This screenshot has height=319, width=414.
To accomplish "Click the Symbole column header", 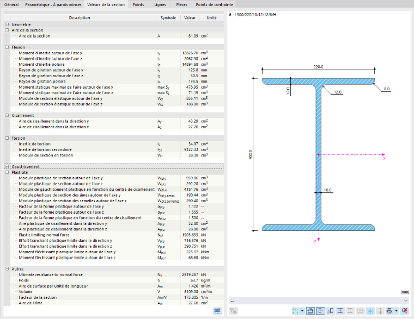I will point(168,17).
